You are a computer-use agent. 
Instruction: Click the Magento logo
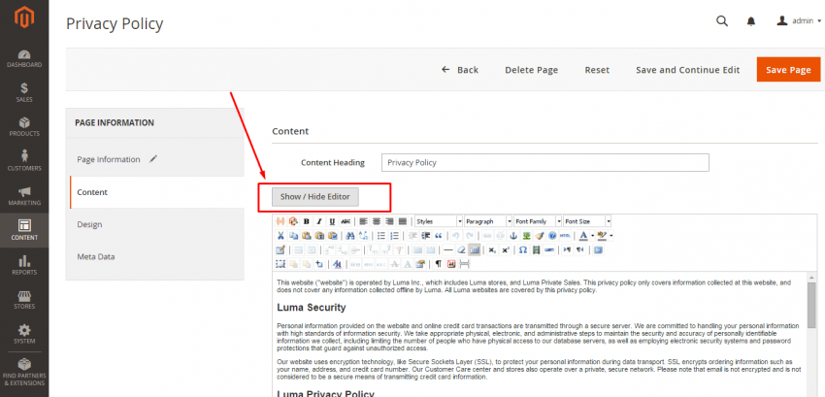click(24, 17)
